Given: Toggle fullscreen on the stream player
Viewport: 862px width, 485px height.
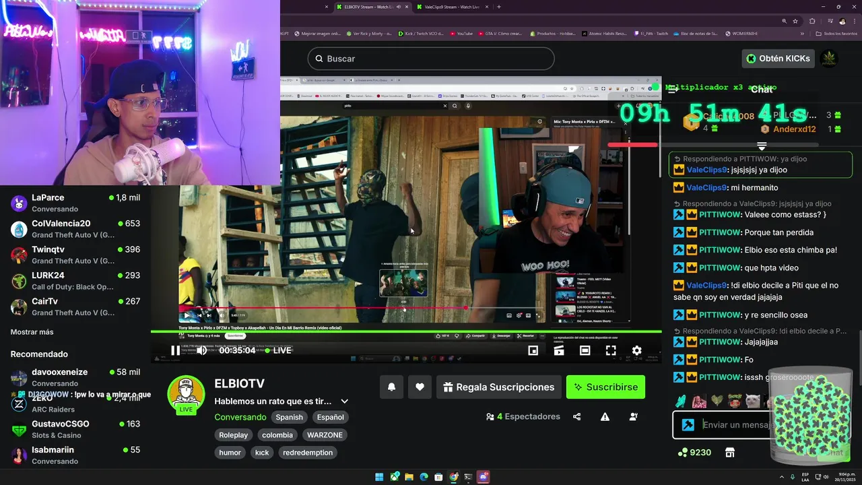Looking at the screenshot, I should (x=611, y=350).
